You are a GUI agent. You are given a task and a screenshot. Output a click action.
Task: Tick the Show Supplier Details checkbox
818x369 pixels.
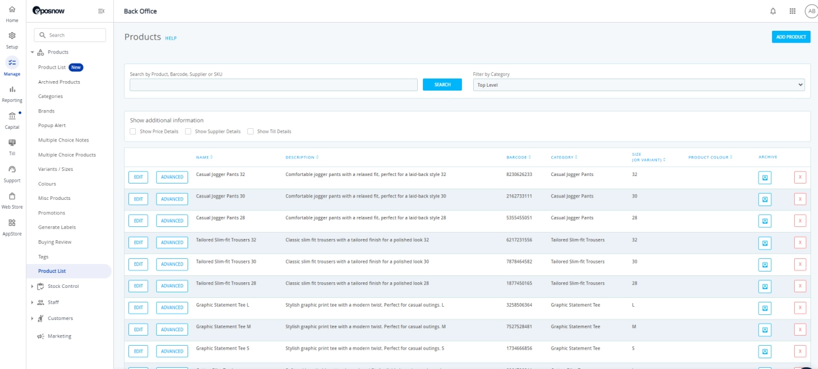point(188,131)
